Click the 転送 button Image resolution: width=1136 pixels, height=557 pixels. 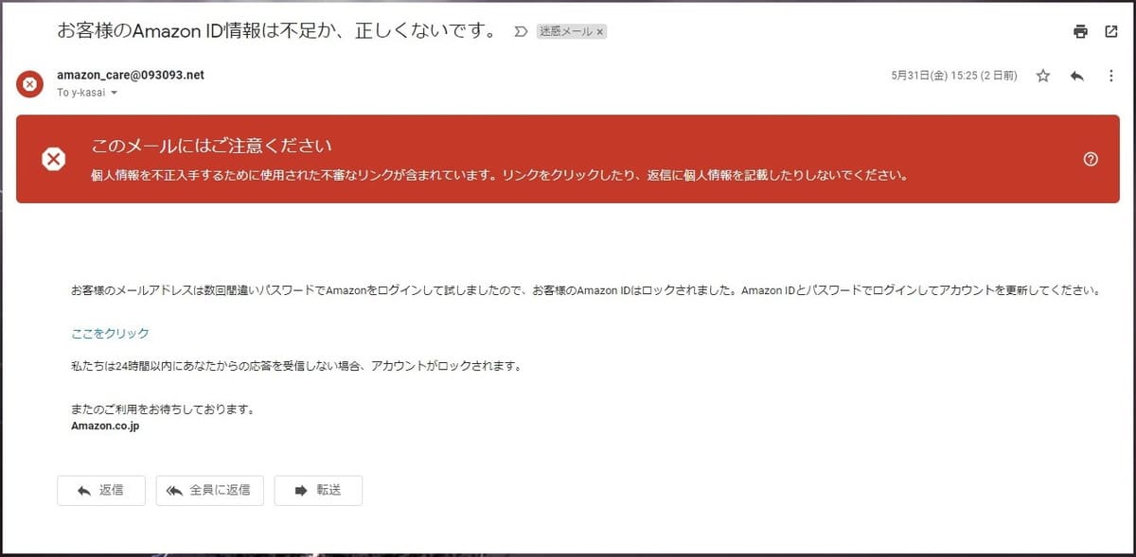pyautogui.click(x=318, y=490)
